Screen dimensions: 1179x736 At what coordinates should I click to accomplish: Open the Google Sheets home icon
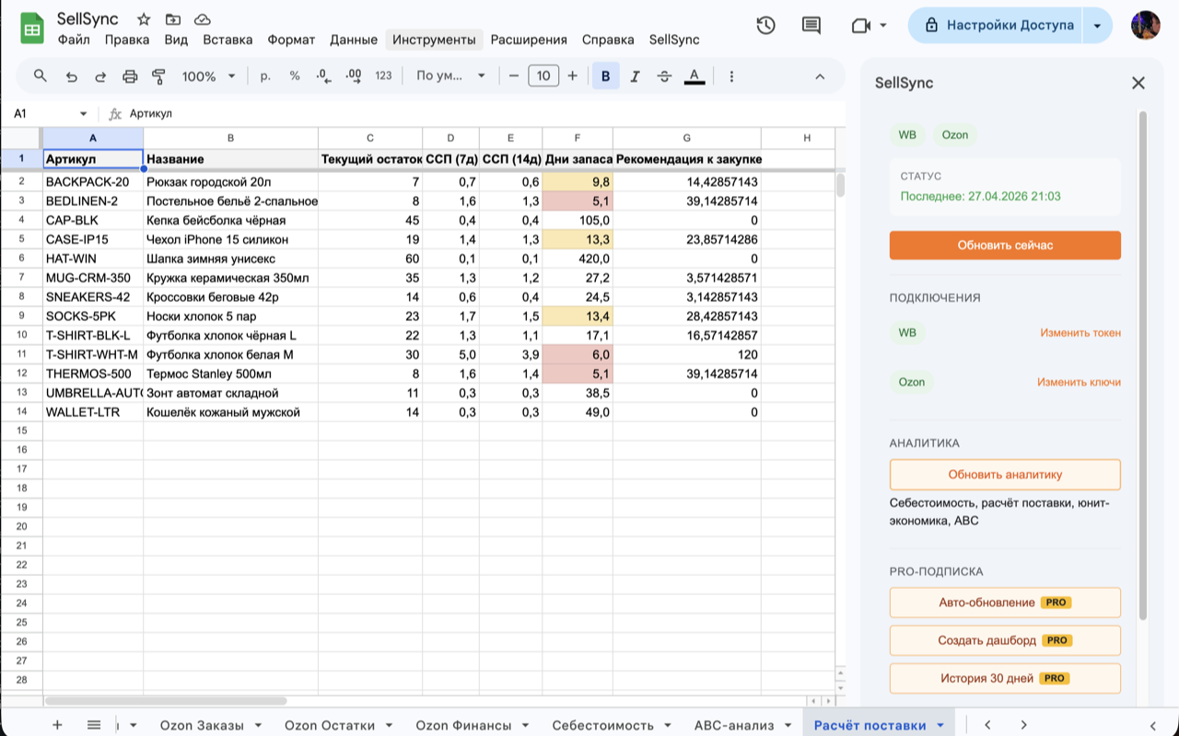click(x=32, y=29)
